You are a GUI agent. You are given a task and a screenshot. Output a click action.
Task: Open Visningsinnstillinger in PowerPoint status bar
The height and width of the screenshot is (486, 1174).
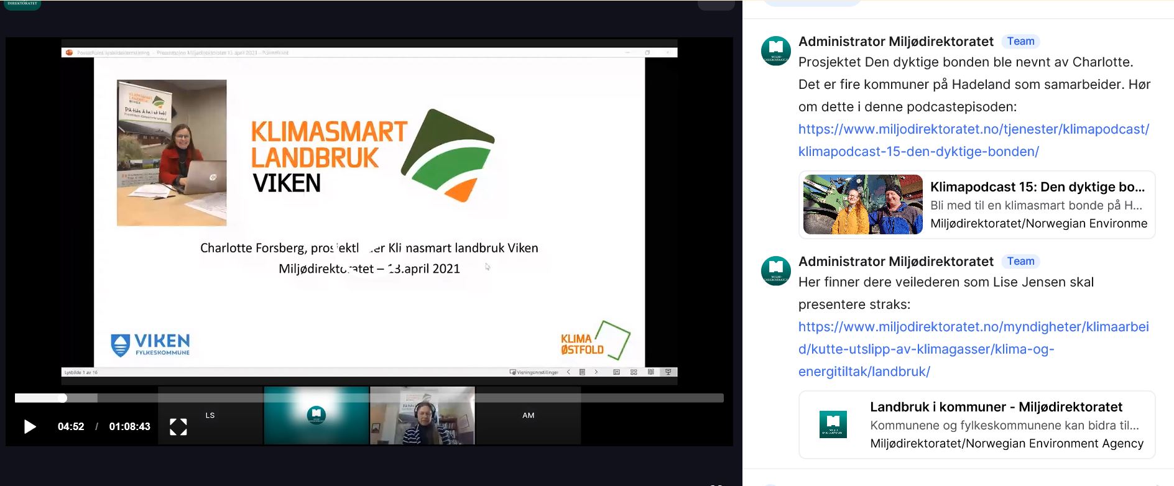534,372
